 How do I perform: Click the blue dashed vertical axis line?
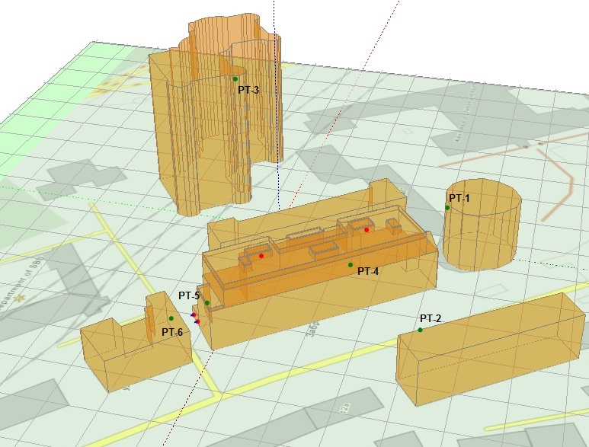click(279, 114)
